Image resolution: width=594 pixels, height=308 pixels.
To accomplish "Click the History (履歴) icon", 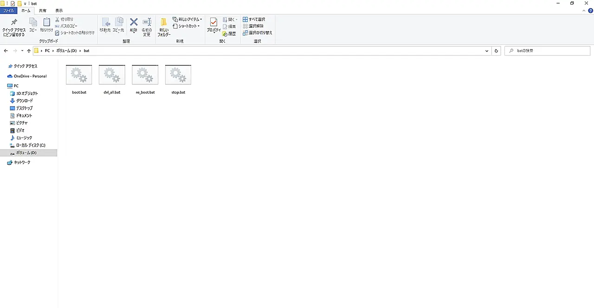I will pyautogui.click(x=229, y=33).
